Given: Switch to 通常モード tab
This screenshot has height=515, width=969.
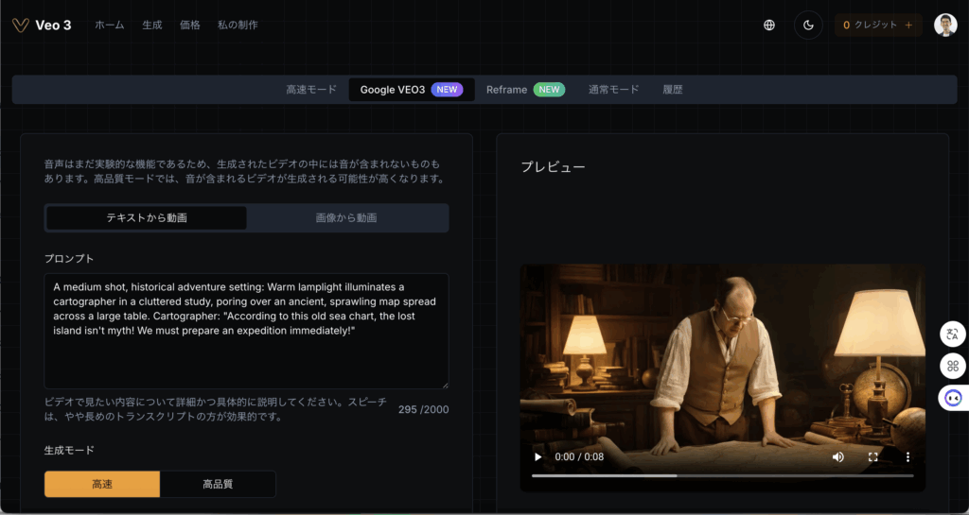Looking at the screenshot, I should tap(613, 90).
